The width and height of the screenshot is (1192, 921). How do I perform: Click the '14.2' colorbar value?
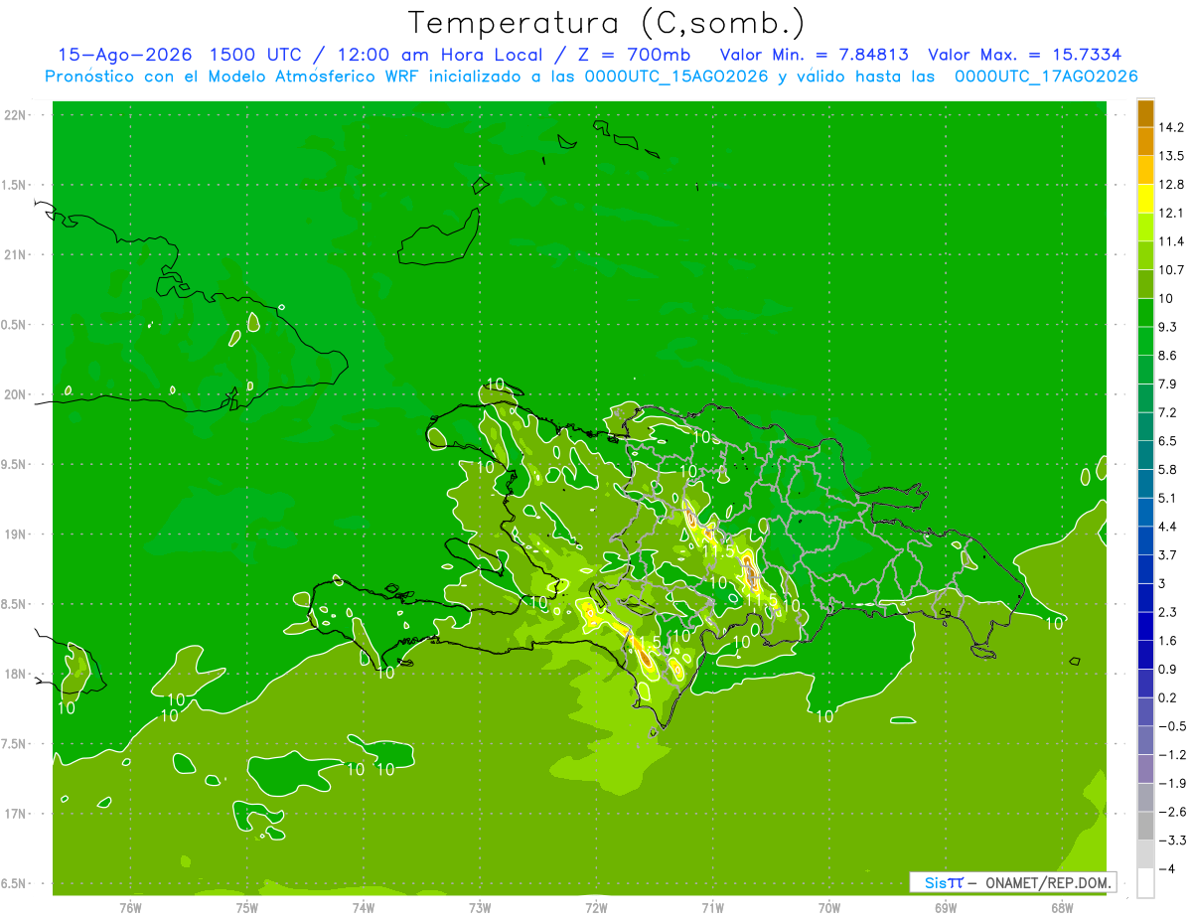1170,127
